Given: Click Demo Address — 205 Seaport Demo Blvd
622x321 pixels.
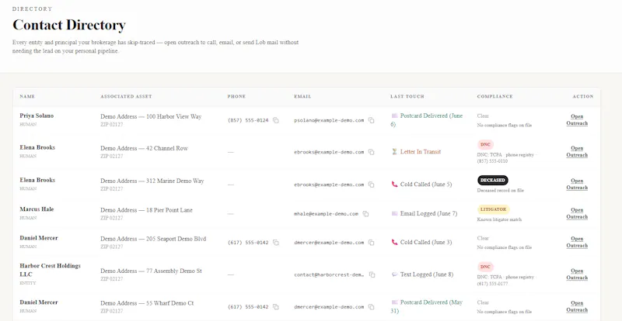Looking at the screenshot, I should tap(153, 239).
